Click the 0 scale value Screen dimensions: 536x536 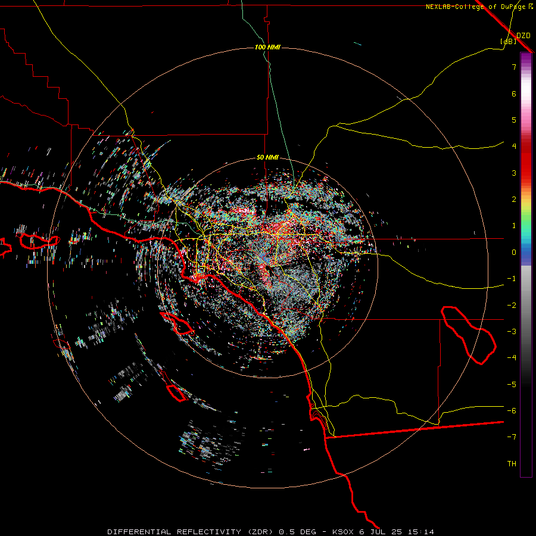514,253
